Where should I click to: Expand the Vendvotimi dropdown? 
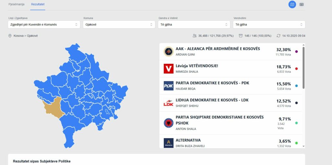[x=269, y=25]
